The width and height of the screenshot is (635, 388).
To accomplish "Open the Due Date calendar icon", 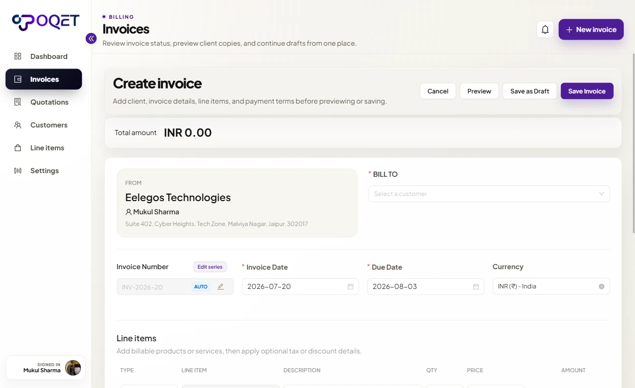I will pos(476,286).
